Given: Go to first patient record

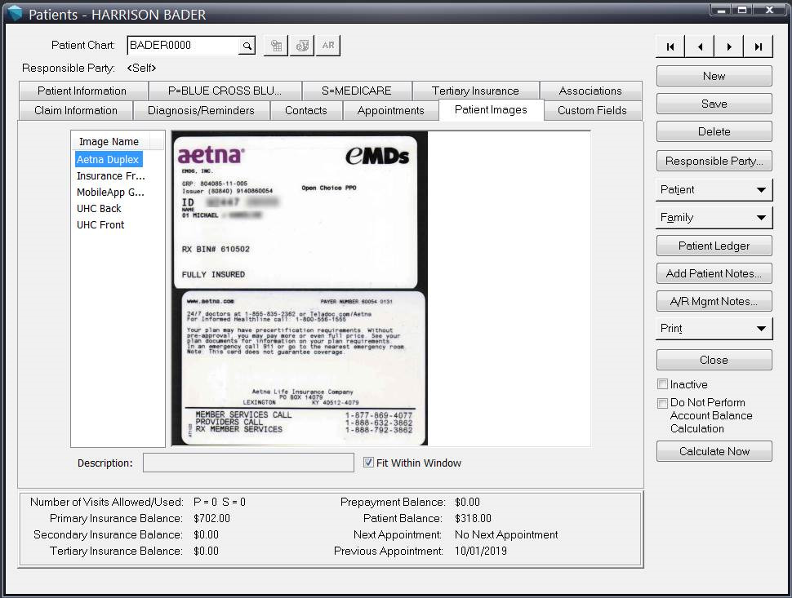Looking at the screenshot, I should (670, 47).
